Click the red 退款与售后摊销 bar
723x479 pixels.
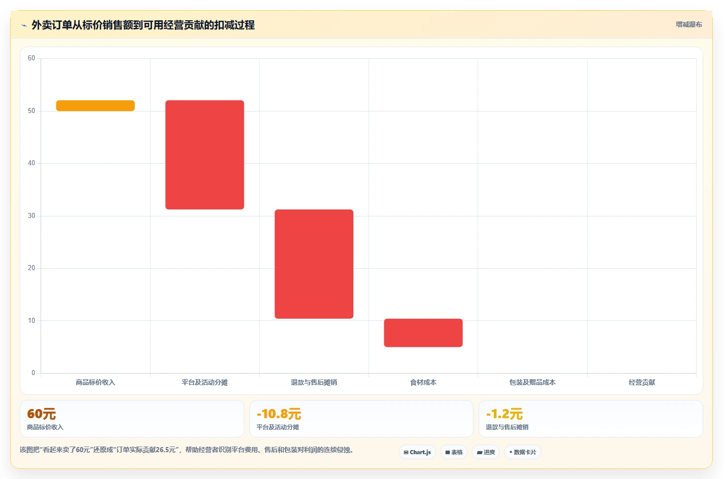click(x=314, y=264)
